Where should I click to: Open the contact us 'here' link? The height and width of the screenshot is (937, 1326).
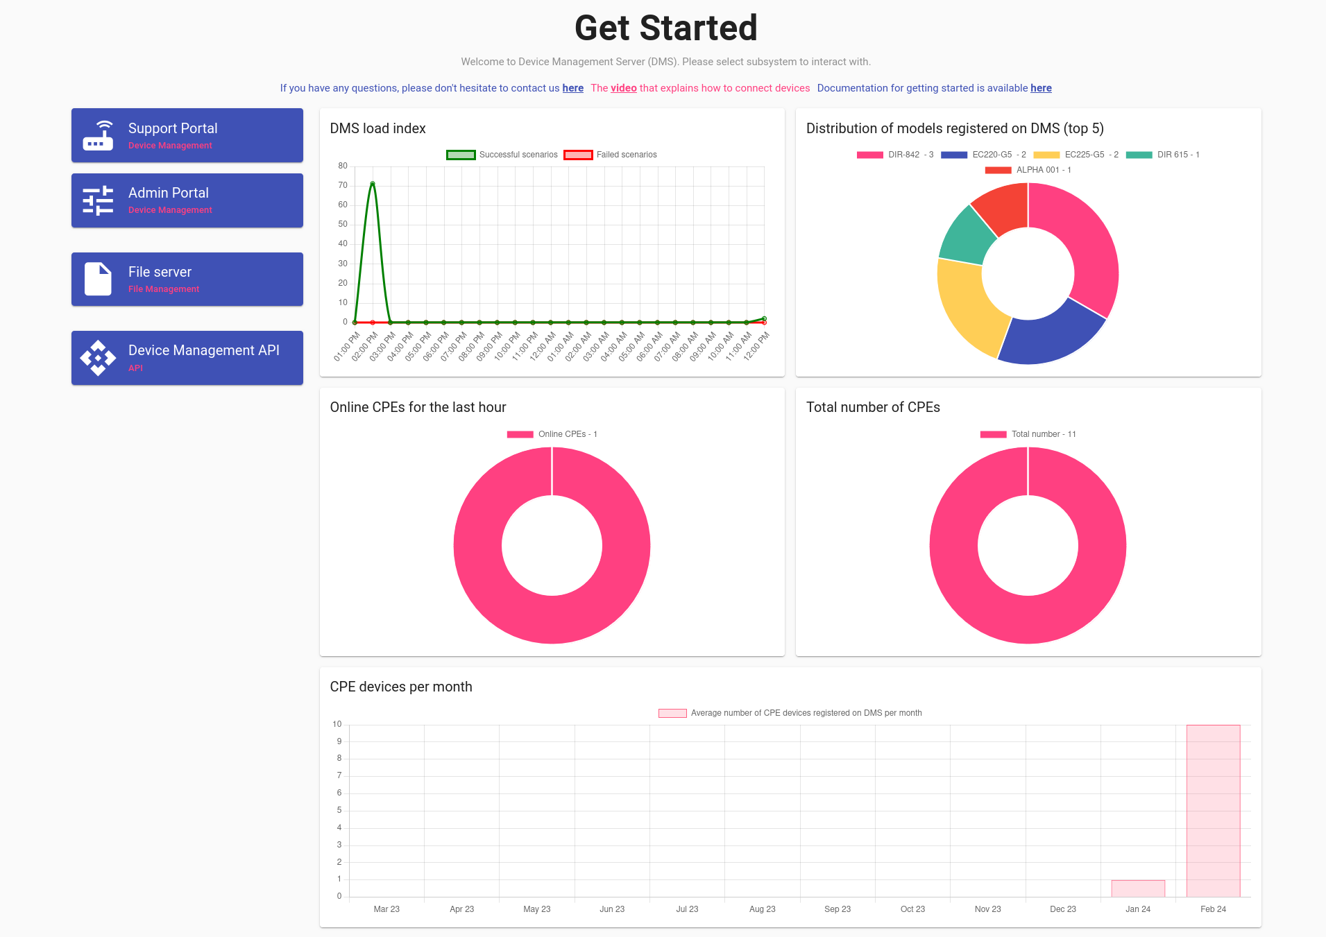click(x=572, y=88)
